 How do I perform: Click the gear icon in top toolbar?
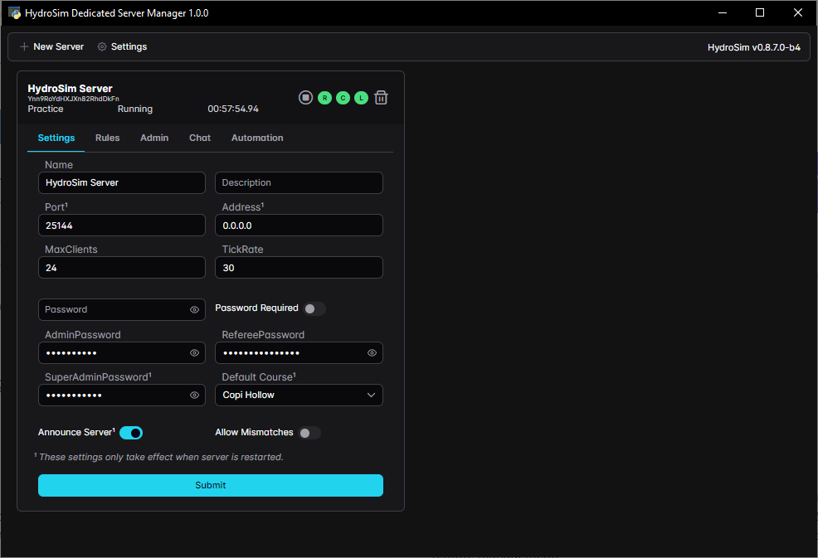[102, 46]
